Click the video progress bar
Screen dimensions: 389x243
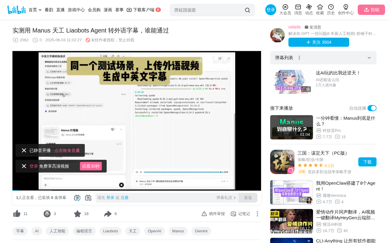137,190
